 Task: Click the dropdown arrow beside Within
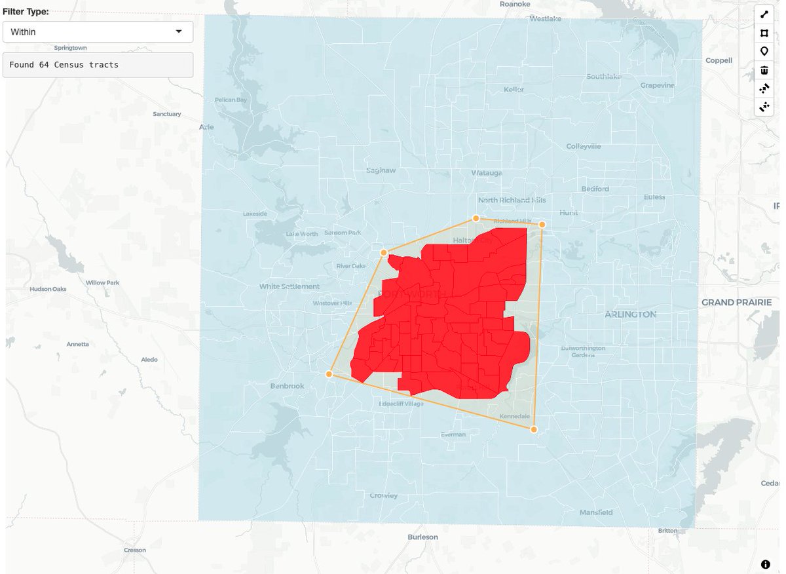click(179, 31)
